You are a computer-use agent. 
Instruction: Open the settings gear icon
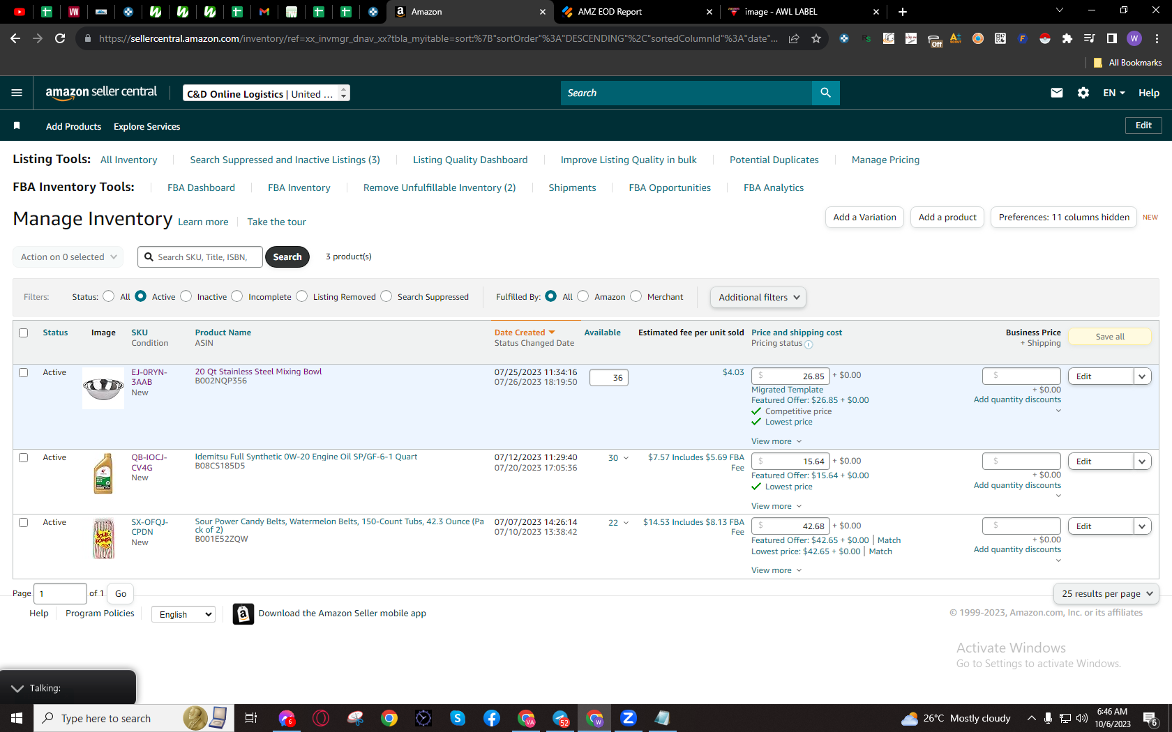click(x=1083, y=93)
